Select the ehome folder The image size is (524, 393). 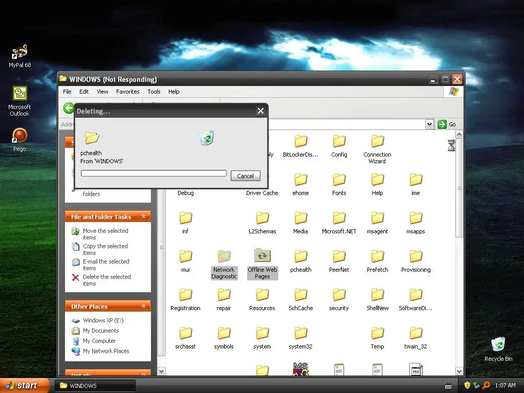click(300, 184)
